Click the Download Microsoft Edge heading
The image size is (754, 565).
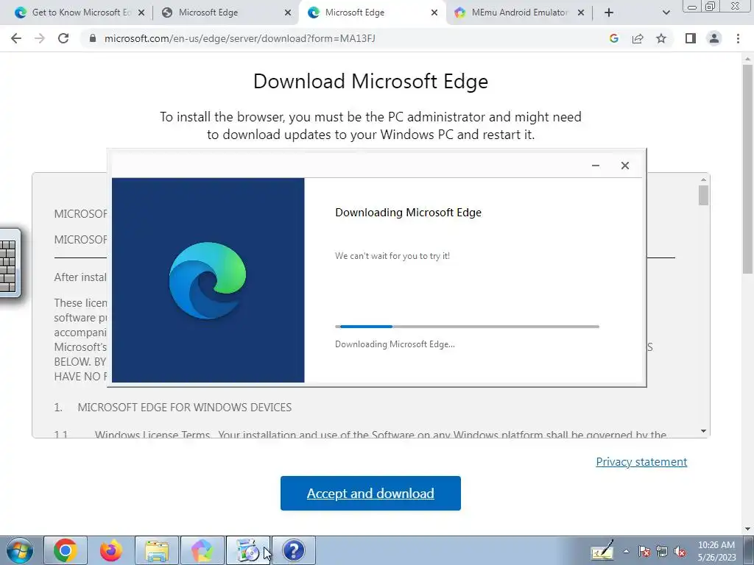(x=370, y=81)
